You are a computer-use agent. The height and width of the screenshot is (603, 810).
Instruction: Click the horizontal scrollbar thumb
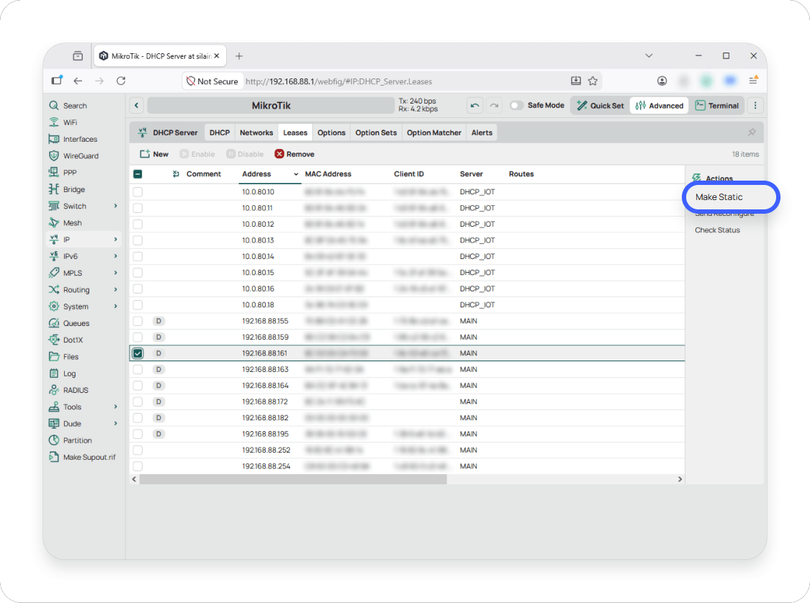(293, 480)
